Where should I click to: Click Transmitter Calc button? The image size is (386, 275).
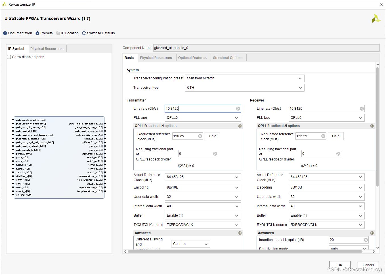(x=213, y=136)
